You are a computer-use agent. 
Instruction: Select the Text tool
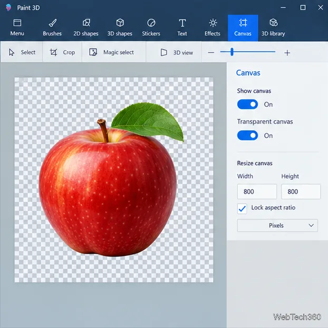(x=182, y=27)
